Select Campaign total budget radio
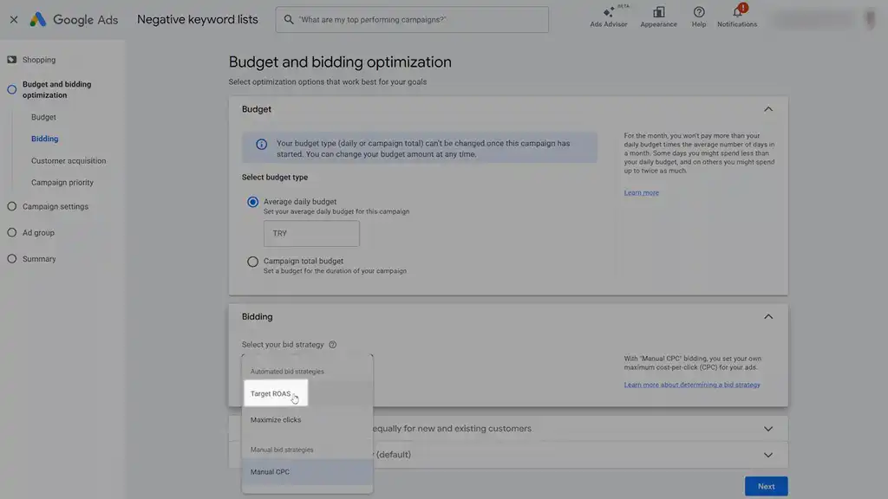Screen dimensions: 888x499 pyautogui.click(x=252, y=262)
